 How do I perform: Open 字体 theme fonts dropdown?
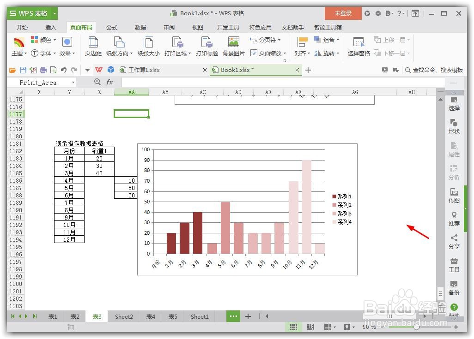[43, 54]
